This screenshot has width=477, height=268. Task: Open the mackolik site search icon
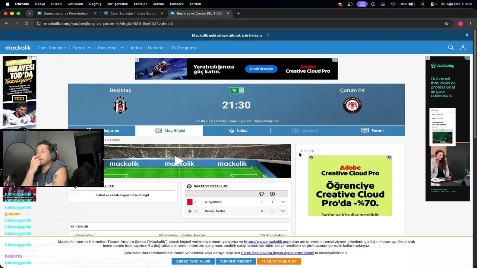[x=451, y=48]
